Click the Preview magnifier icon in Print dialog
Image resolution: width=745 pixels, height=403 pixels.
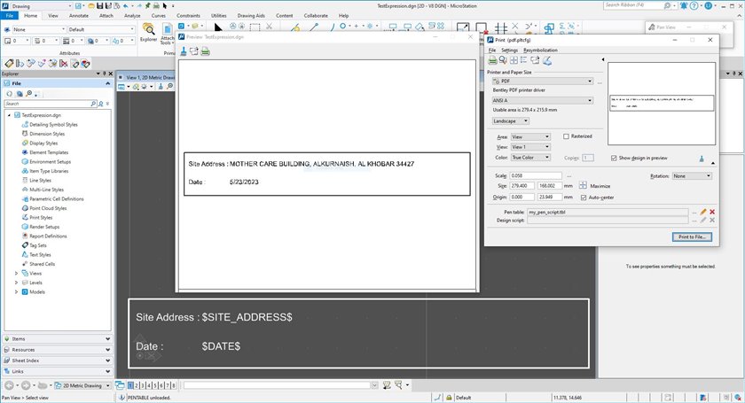pyautogui.click(x=503, y=60)
